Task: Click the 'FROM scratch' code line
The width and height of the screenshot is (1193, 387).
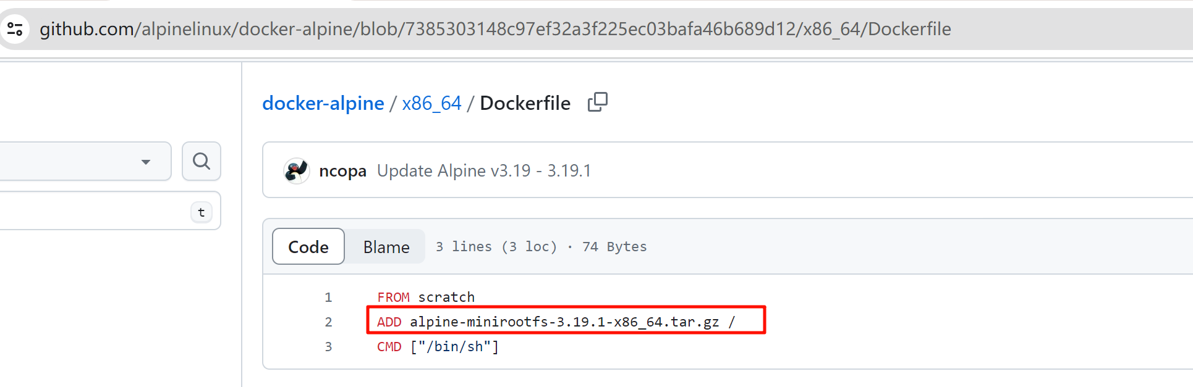Action: 426,298
